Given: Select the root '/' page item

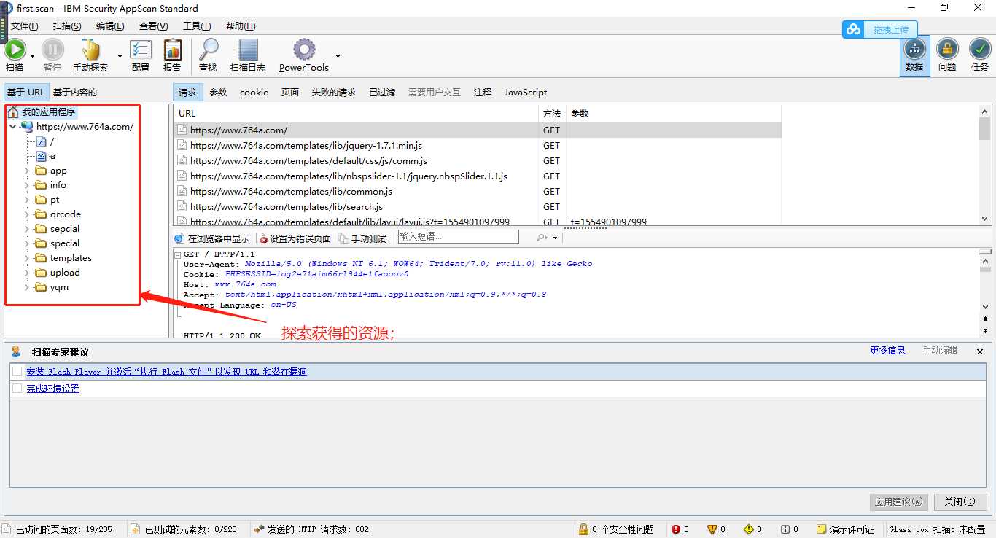Looking at the screenshot, I should click(x=51, y=141).
